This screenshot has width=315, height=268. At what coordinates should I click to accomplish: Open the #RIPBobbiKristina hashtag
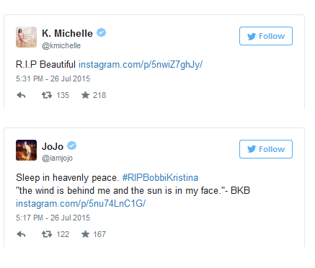coord(160,178)
